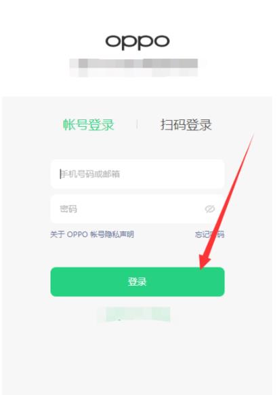Switch to the 帐号登录 tab
This screenshot has height=395, width=277.
(88, 125)
